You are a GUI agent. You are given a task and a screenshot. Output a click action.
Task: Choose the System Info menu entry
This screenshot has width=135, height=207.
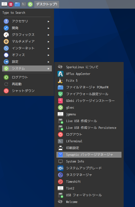point(89,161)
